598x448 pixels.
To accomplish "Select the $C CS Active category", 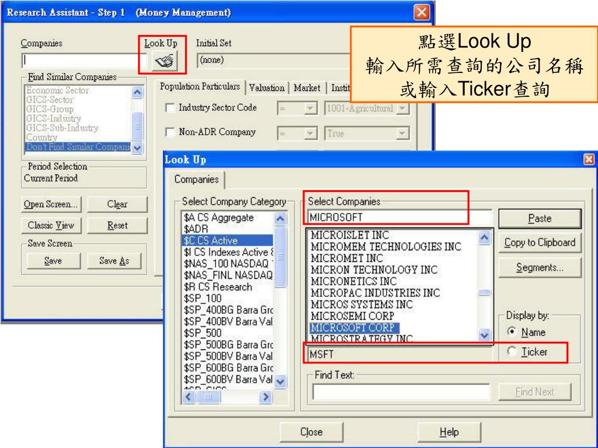I will click(x=228, y=240).
